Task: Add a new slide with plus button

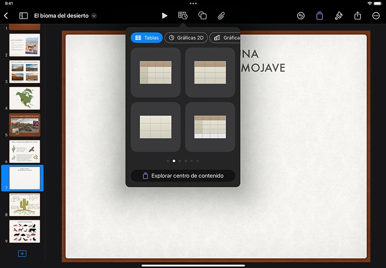Action: coord(22,253)
